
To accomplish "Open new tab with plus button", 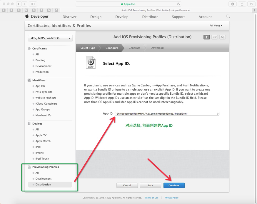I will [254, 10].
